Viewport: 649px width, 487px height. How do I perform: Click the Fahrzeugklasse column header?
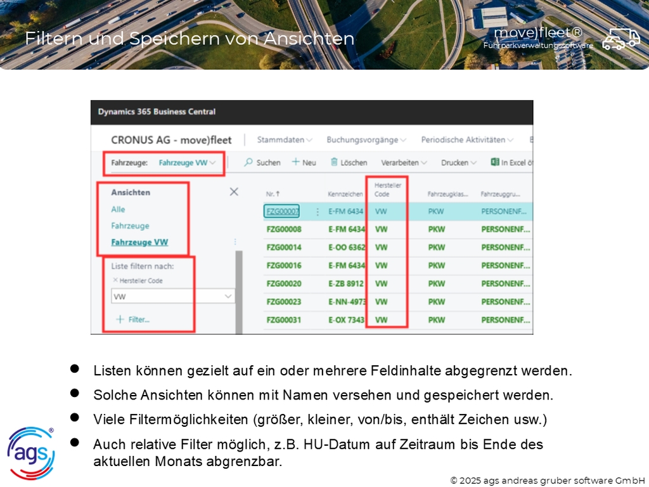pos(448,194)
